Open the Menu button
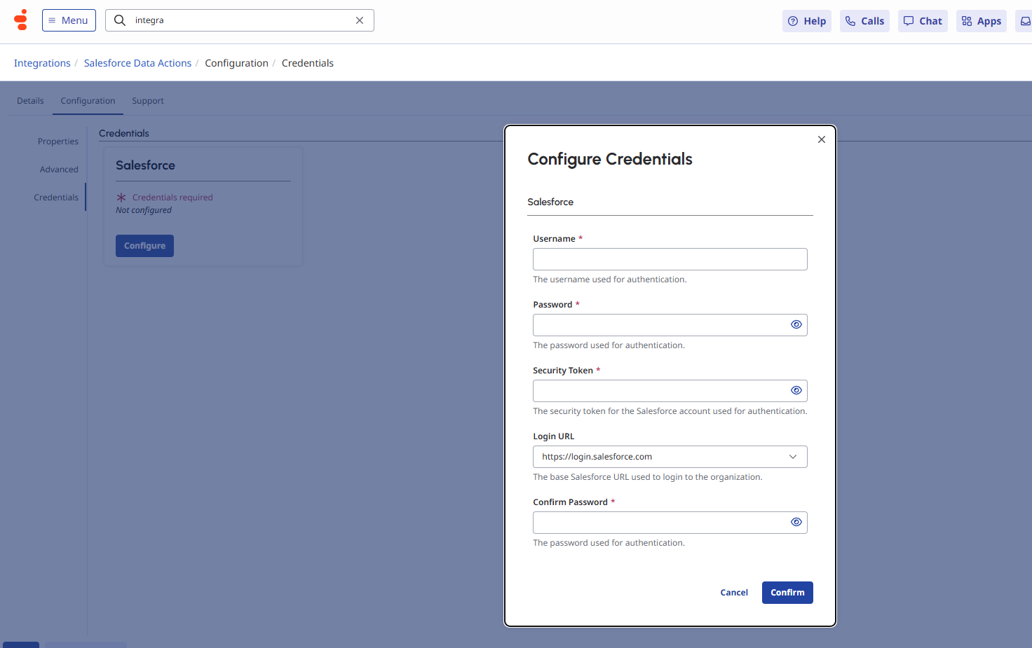Viewport: 1032px width, 648px height. coord(69,20)
